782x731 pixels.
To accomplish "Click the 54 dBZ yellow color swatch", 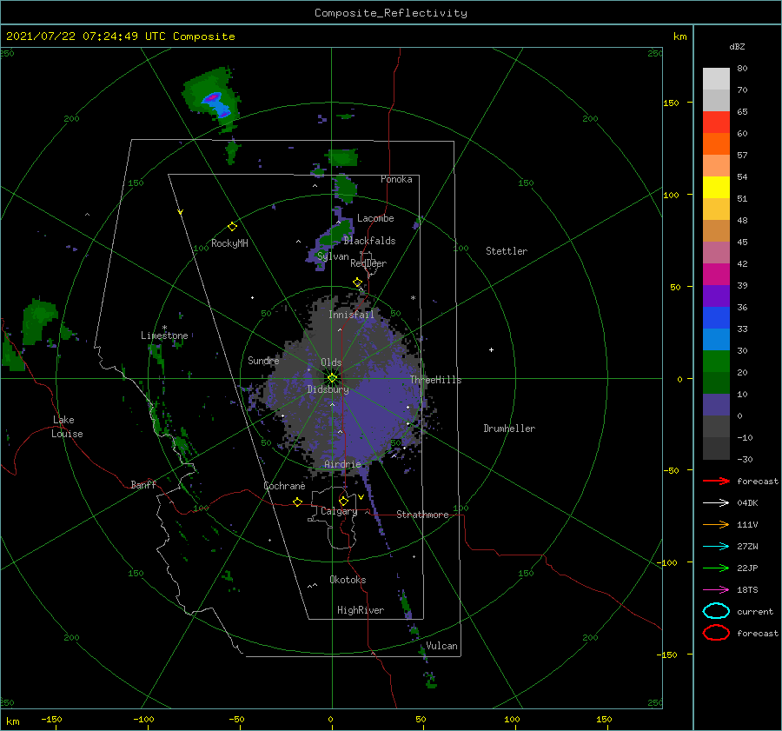I will tap(716, 187).
